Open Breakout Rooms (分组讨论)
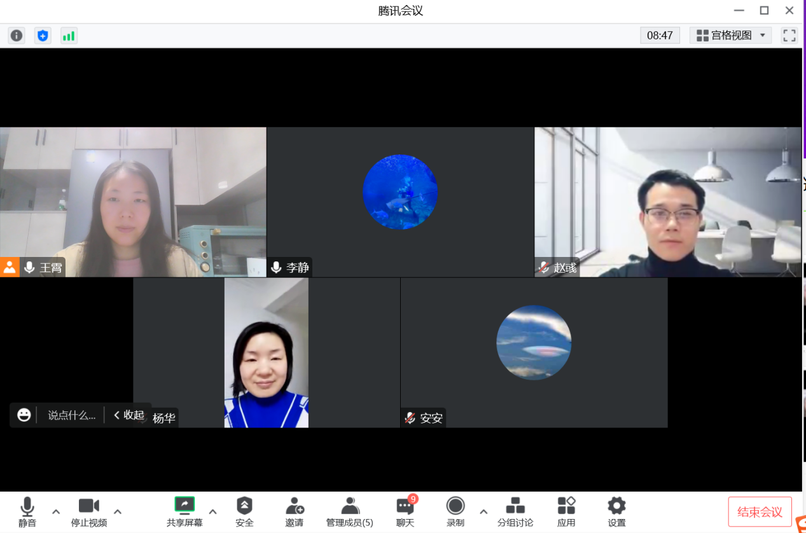The width and height of the screenshot is (806, 533). pyautogui.click(x=515, y=511)
